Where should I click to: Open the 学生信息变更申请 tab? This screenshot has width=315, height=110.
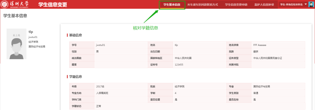[236, 4]
